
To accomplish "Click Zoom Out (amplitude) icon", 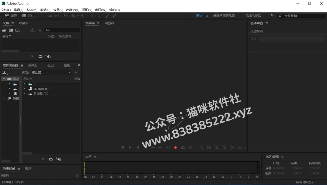I will (x=209, y=148).
